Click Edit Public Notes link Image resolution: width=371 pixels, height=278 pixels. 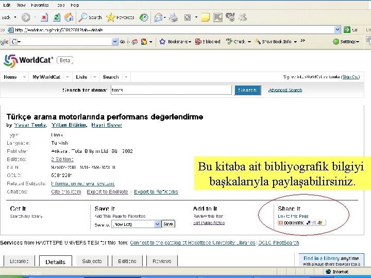pyautogui.click(x=209, y=223)
